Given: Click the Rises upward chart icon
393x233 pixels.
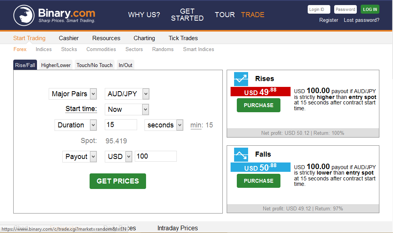Looking at the screenshot, I should tap(241, 79).
